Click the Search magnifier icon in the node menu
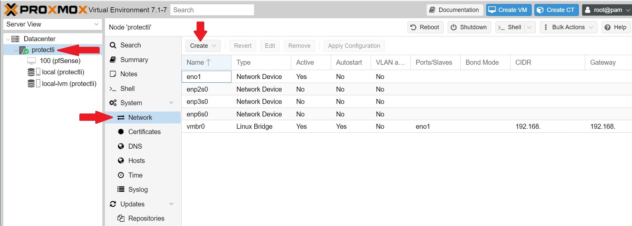Screen dimensions: 632x226 [x=113, y=45]
